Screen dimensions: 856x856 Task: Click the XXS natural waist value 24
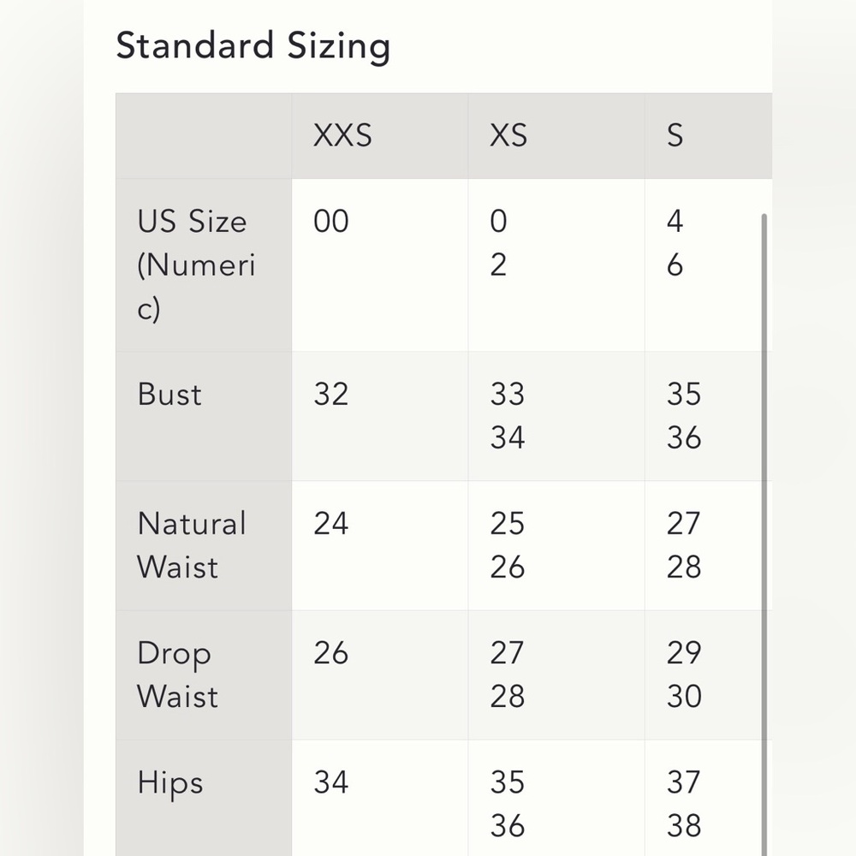pyautogui.click(x=330, y=524)
